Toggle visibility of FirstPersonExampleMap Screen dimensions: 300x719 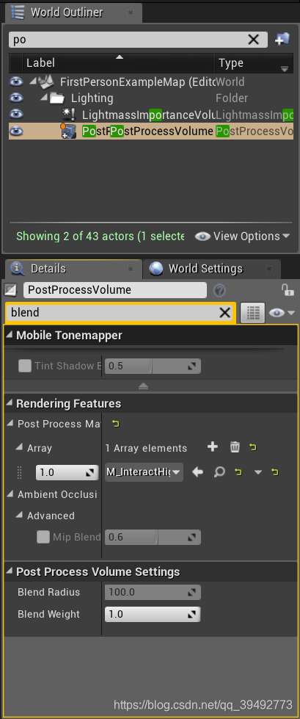point(16,82)
